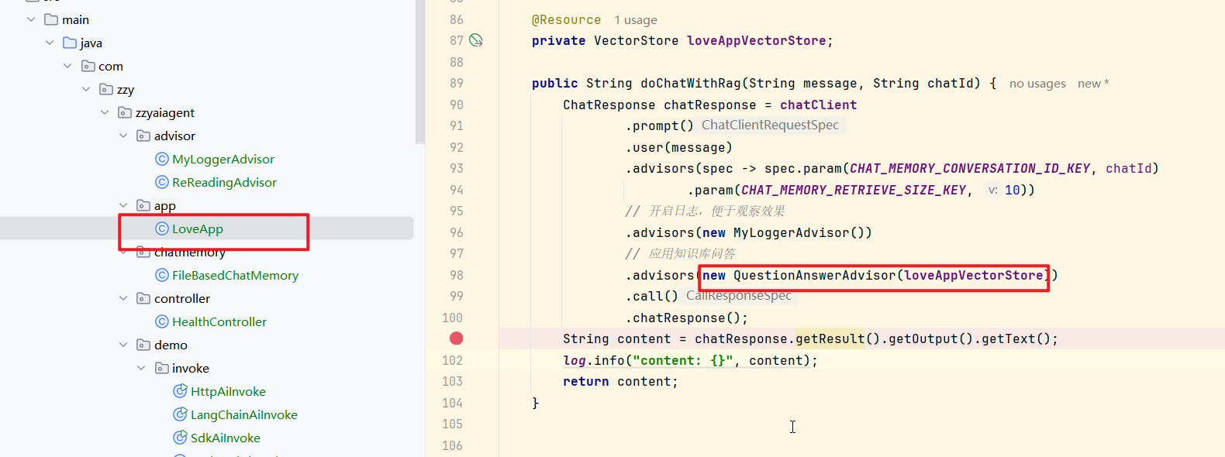Click the HealthController class icon

(x=162, y=321)
